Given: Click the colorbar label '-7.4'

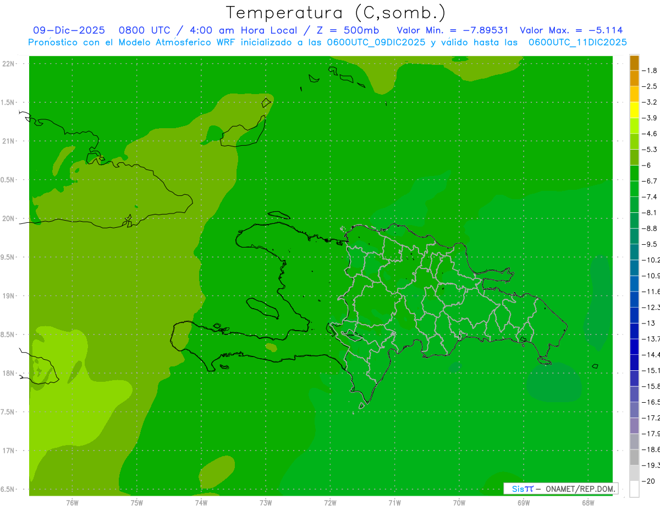Looking at the screenshot, I should pyautogui.click(x=649, y=196).
